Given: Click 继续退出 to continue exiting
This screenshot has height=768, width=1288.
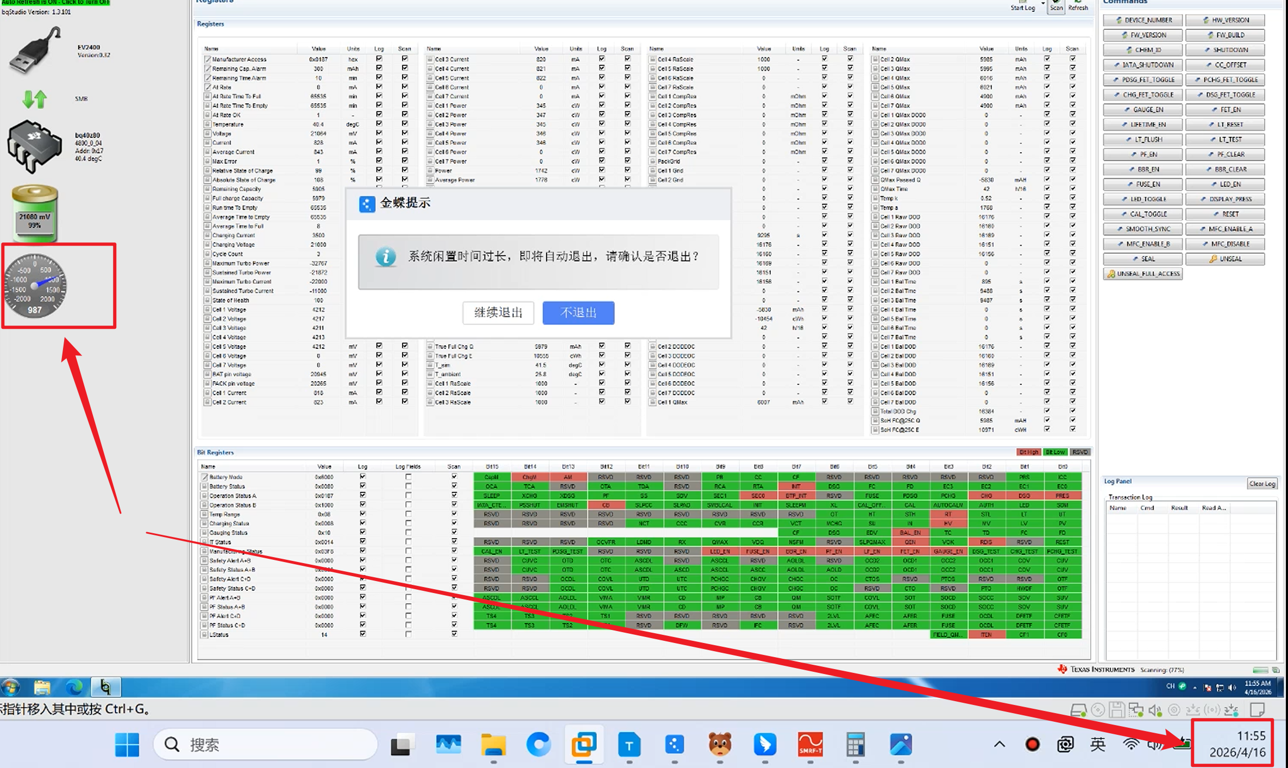Looking at the screenshot, I should 498,313.
